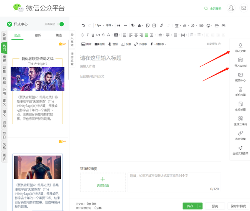Open the emoji picker
The width and height of the screenshot is (250, 211).
pyautogui.click(x=208, y=25)
